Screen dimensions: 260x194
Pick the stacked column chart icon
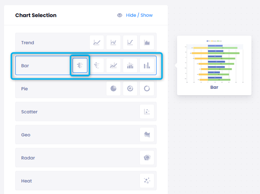[130, 66]
